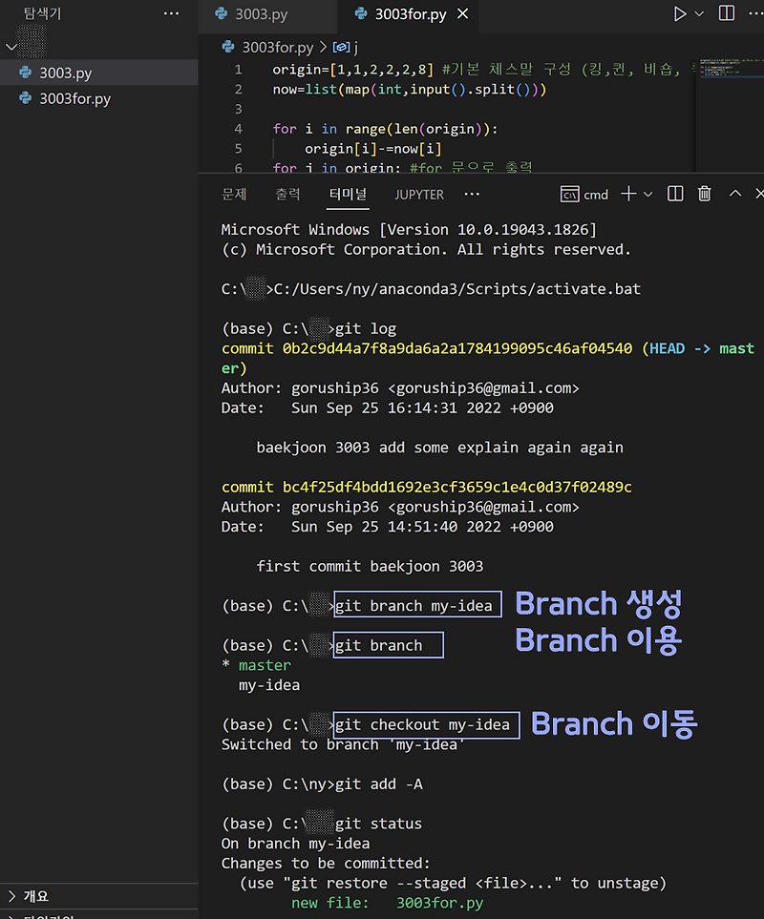Click the variable symbol icon before j
Viewport: 764px width, 919px height.
[x=341, y=47]
